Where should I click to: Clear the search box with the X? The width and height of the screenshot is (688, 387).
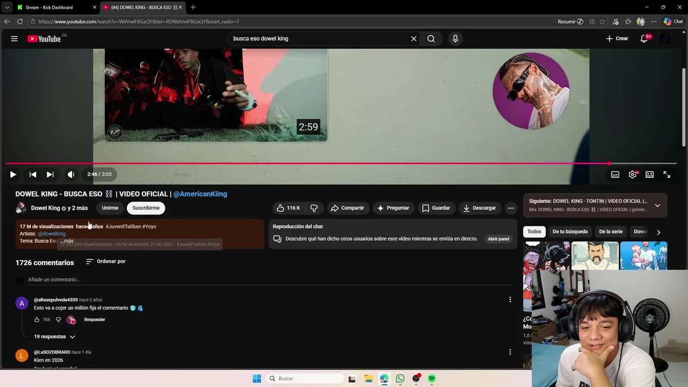coord(414,39)
